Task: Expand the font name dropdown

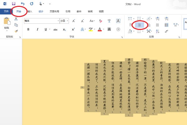Action: 58,21
